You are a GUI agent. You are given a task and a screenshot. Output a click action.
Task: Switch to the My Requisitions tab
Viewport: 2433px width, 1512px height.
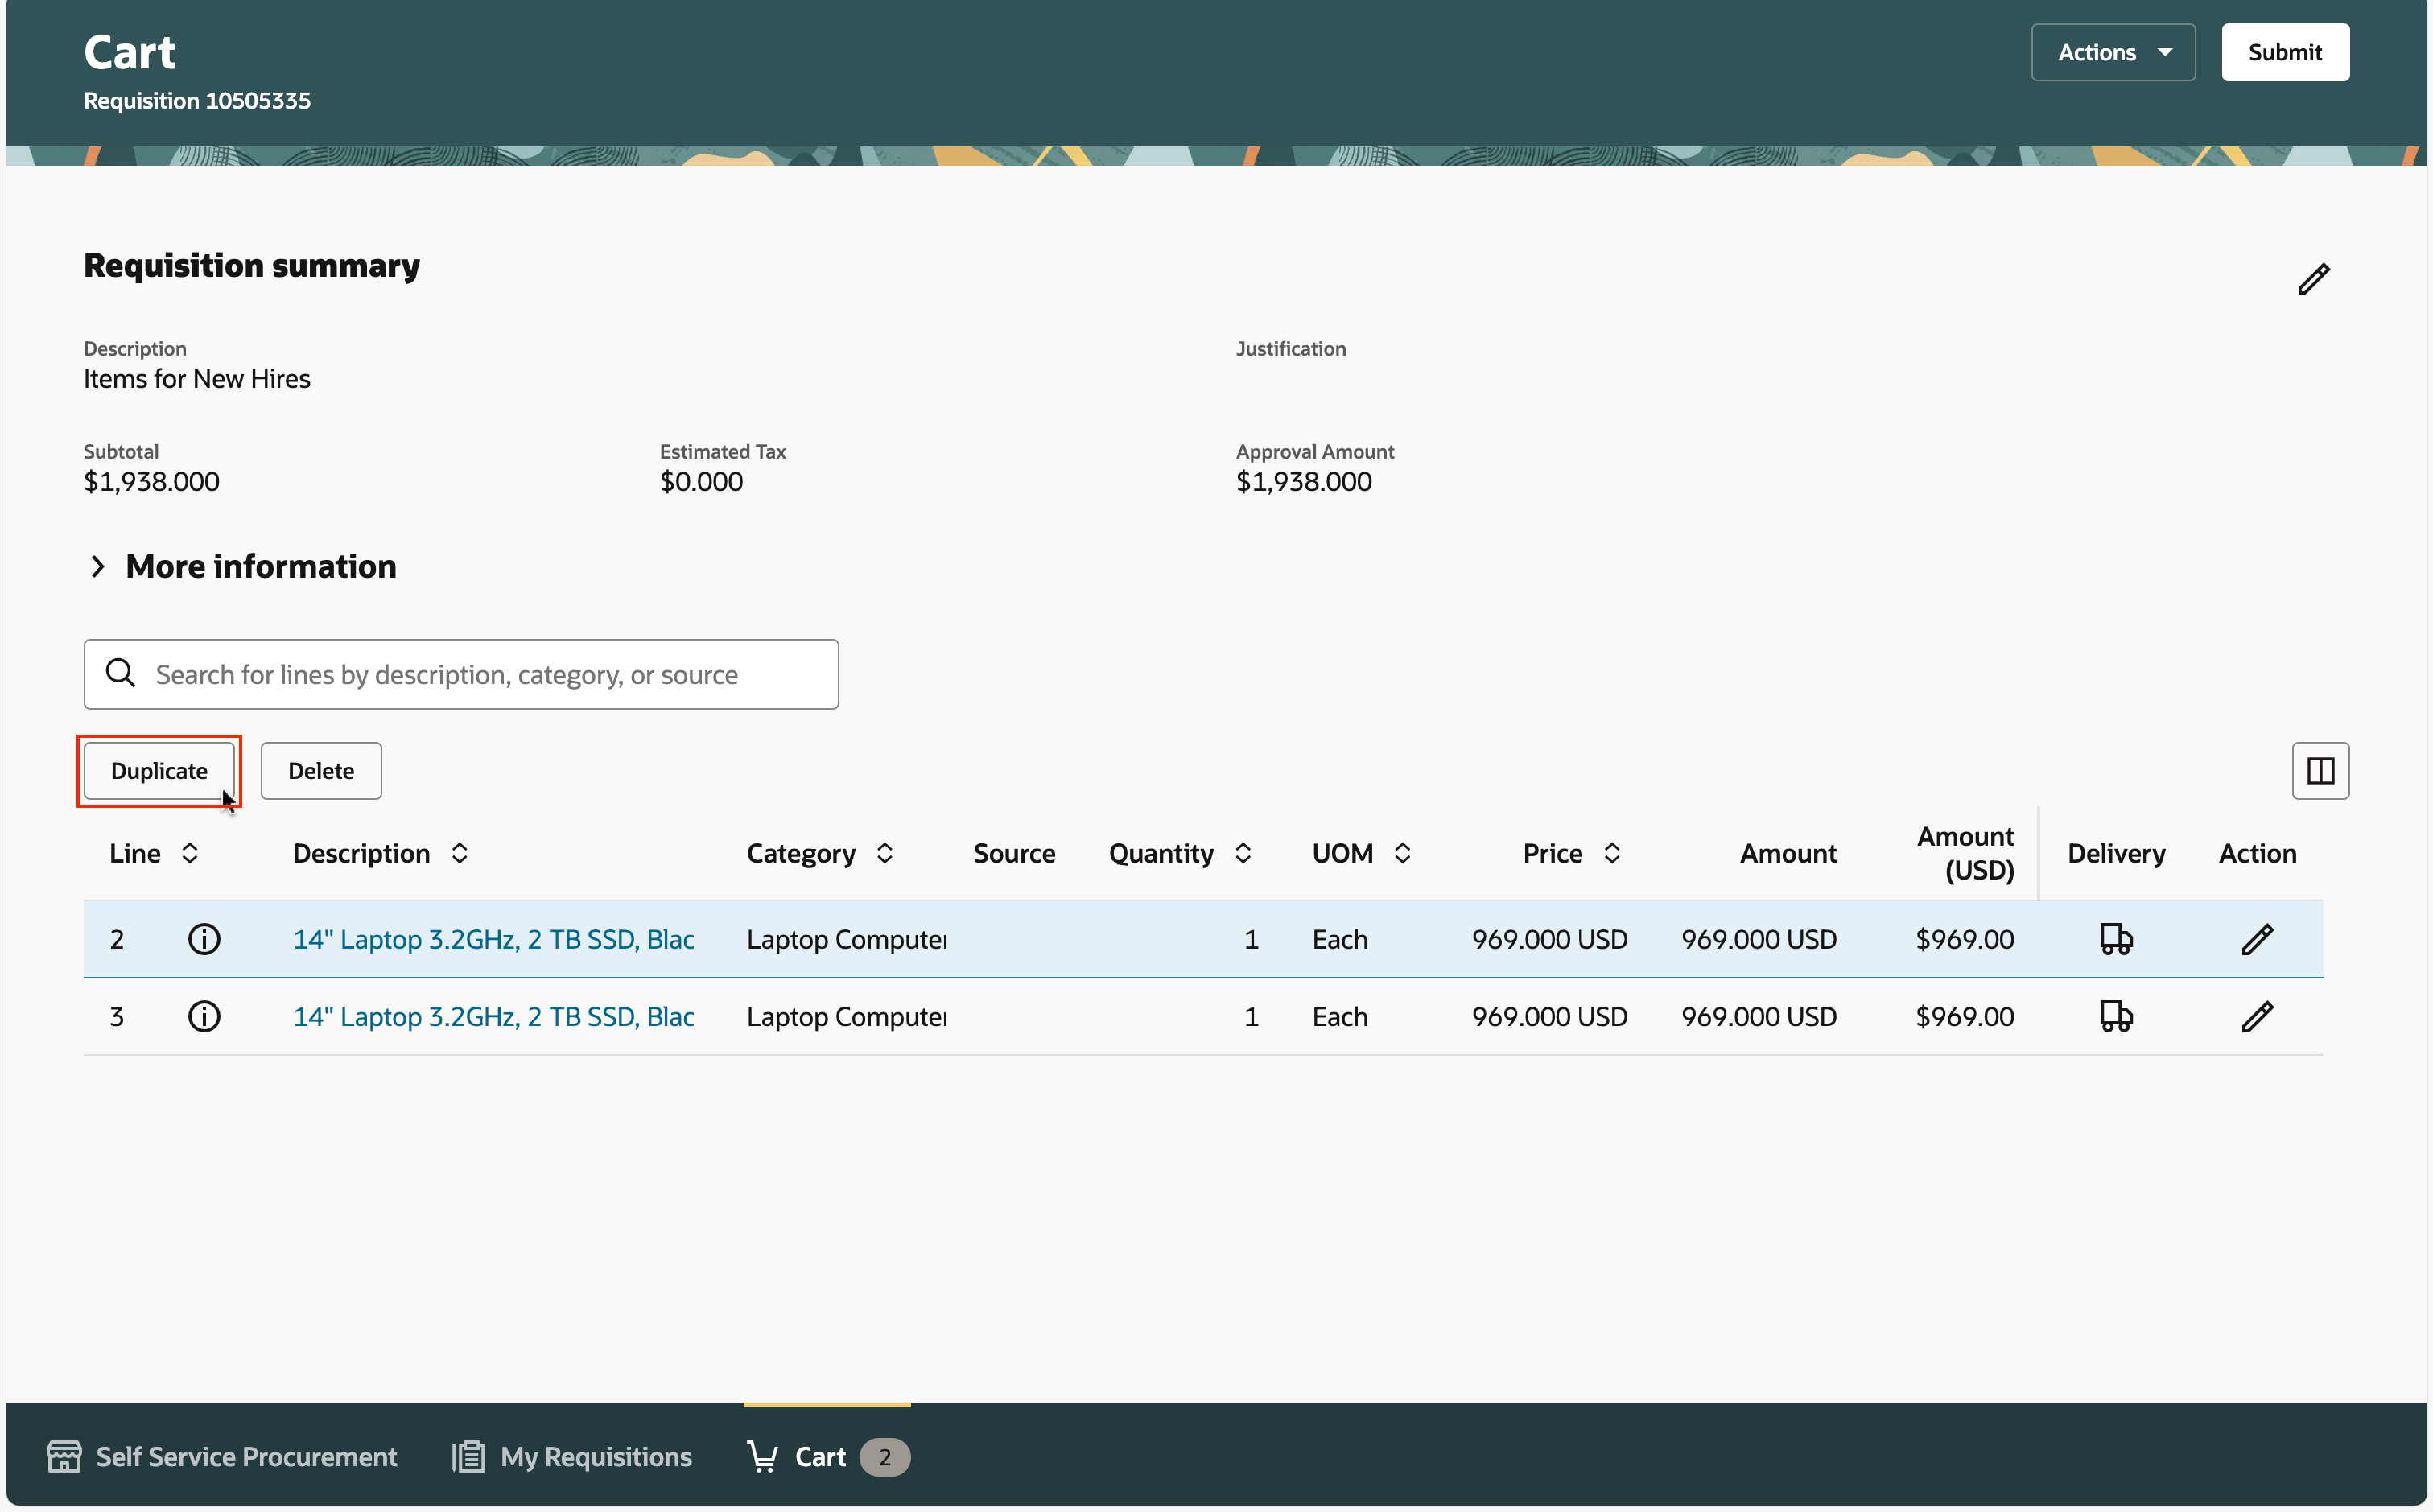tap(572, 1456)
